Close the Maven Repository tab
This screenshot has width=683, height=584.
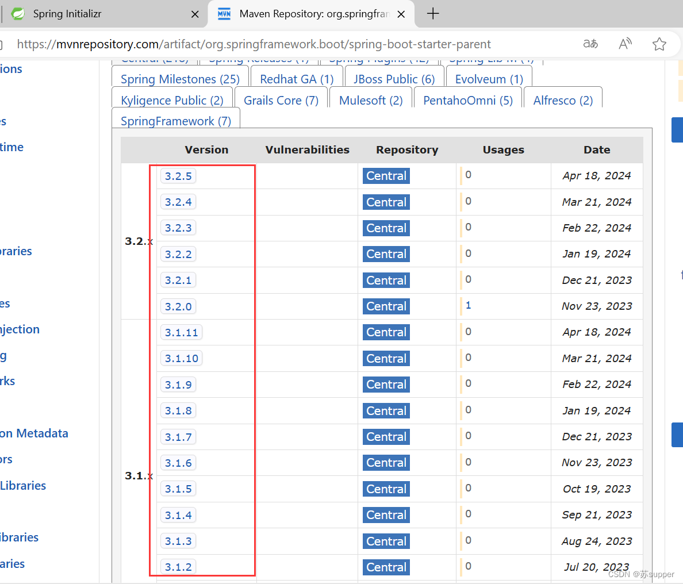(401, 14)
